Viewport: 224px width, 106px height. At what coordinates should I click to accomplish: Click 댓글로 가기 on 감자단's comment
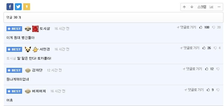[x=192, y=69]
